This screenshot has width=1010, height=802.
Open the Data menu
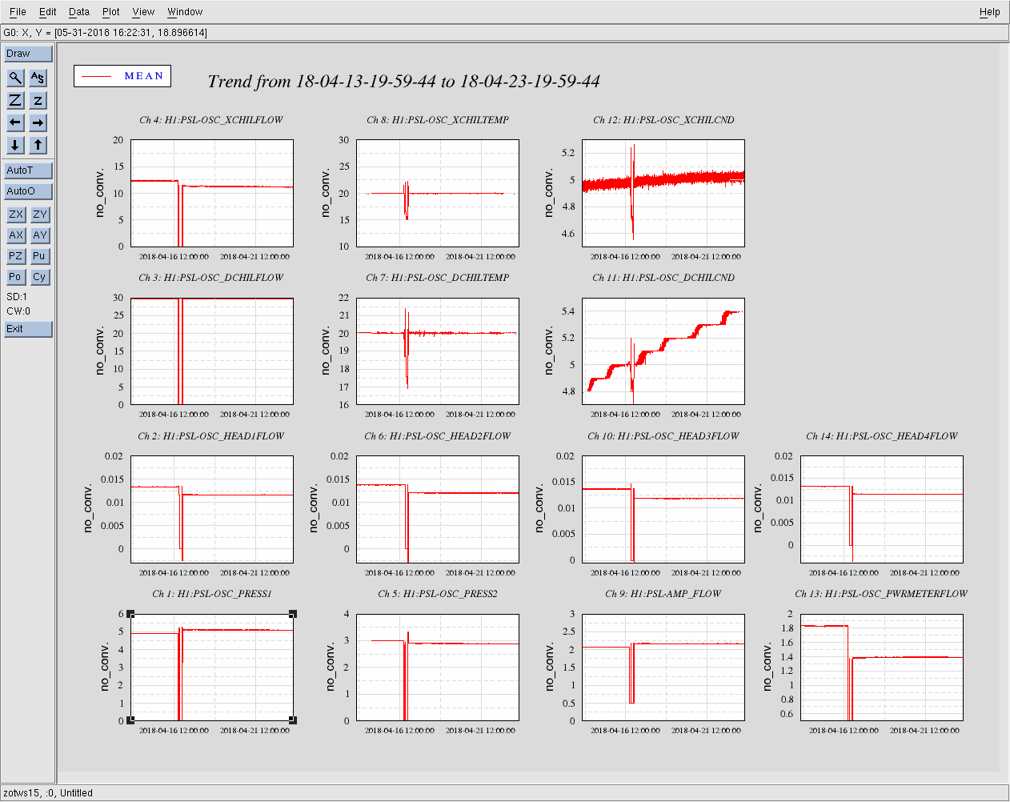(78, 12)
